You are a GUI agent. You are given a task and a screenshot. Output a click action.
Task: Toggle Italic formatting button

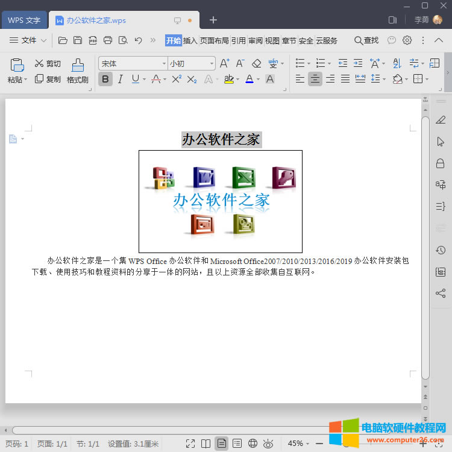click(120, 79)
